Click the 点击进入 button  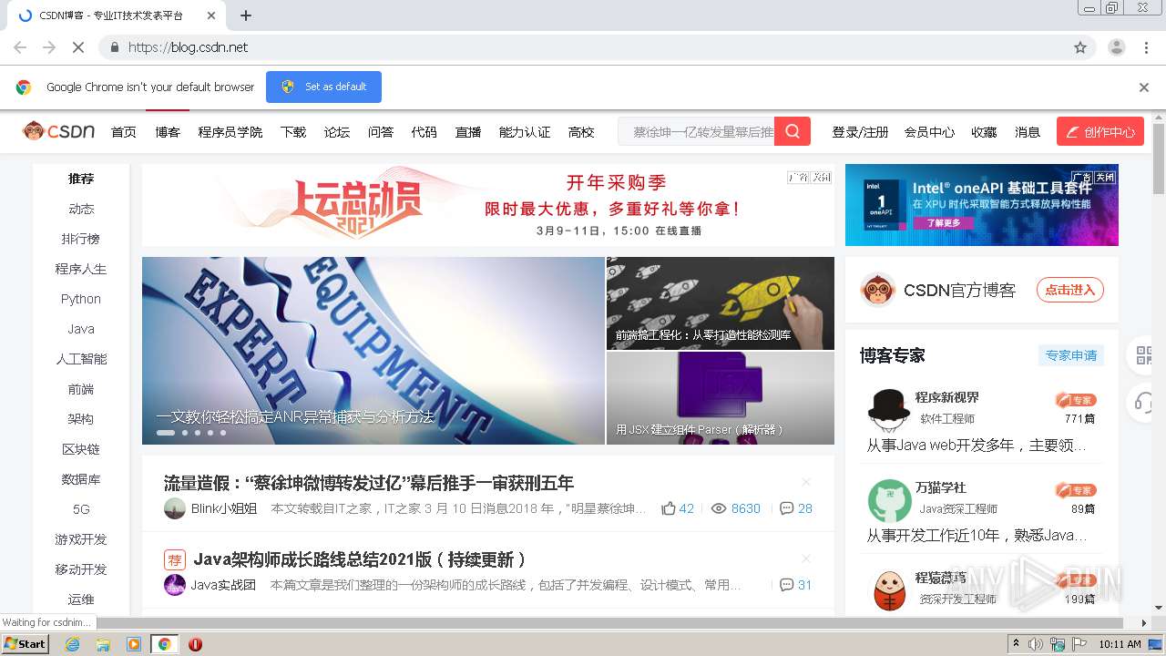coord(1069,290)
